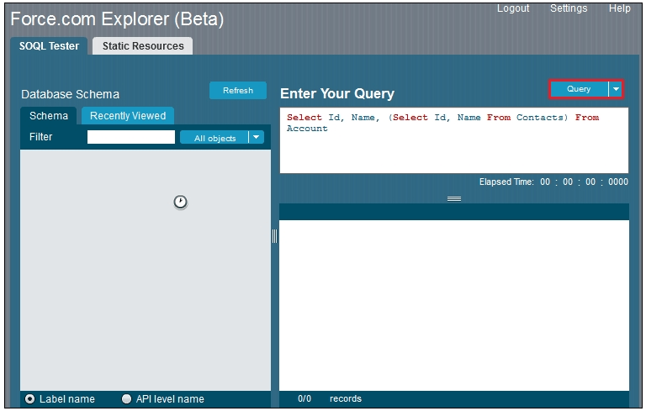Click the horizontal splitter handle below query

(454, 198)
